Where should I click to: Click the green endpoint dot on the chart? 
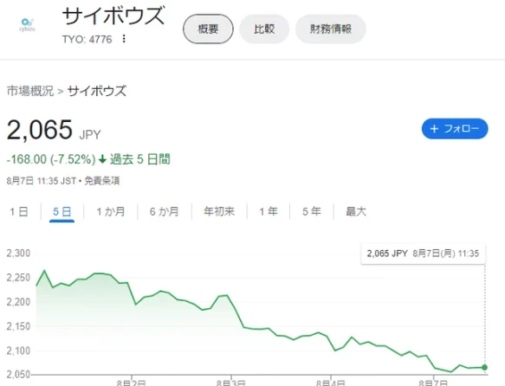coord(484,367)
